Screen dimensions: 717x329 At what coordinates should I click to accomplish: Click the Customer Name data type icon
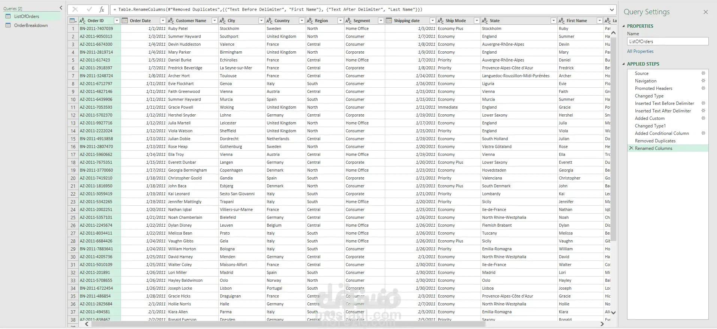[171, 21]
